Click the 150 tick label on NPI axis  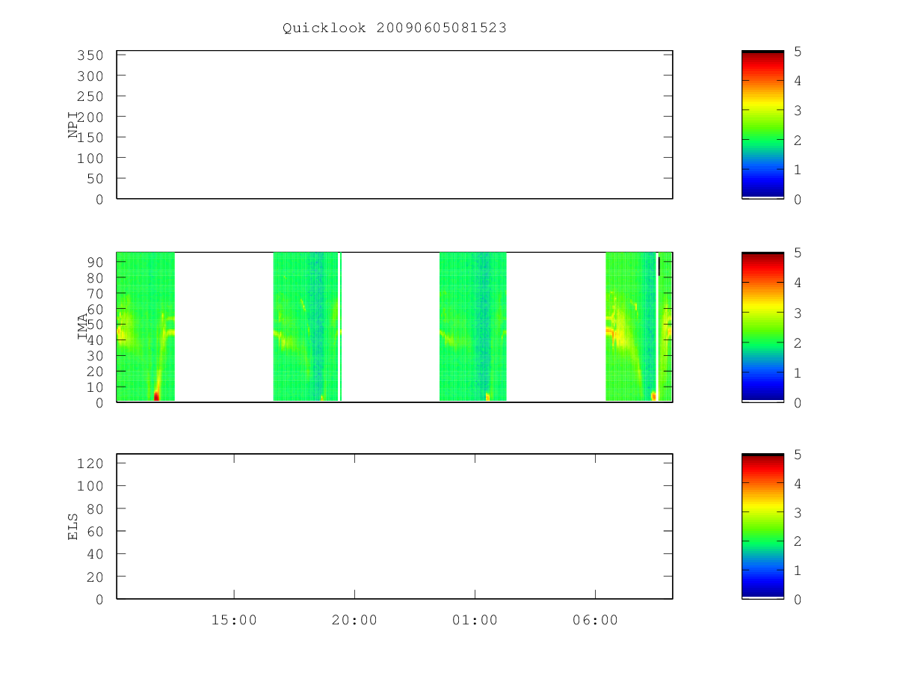(x=90, y=138)
